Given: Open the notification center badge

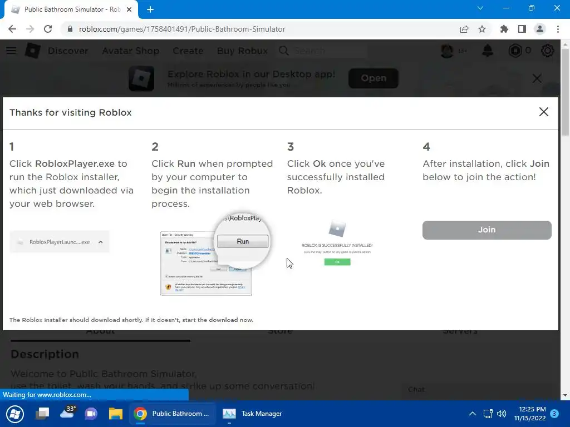Looking at the screenshot, I should point(554,413).
